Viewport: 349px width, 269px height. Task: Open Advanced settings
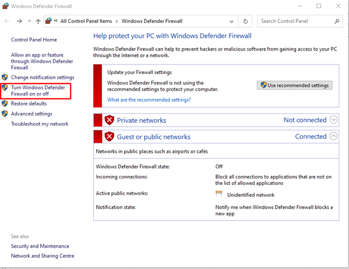coord(31,114)
